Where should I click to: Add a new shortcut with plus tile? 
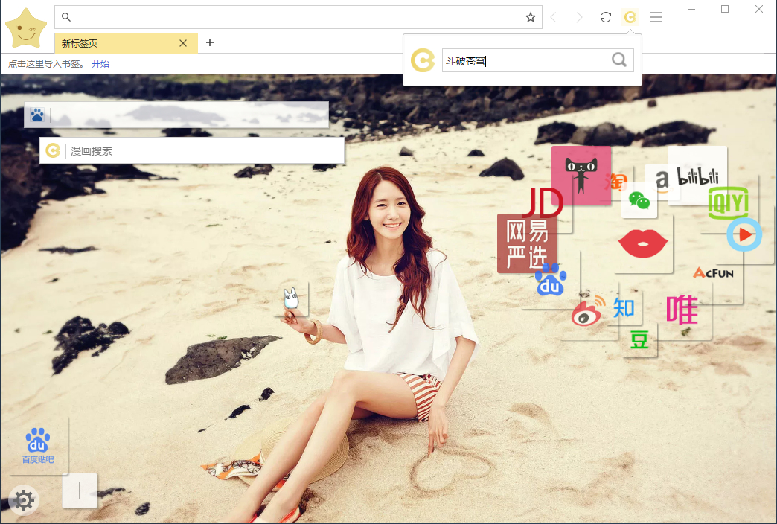click(x=80, y=491)
